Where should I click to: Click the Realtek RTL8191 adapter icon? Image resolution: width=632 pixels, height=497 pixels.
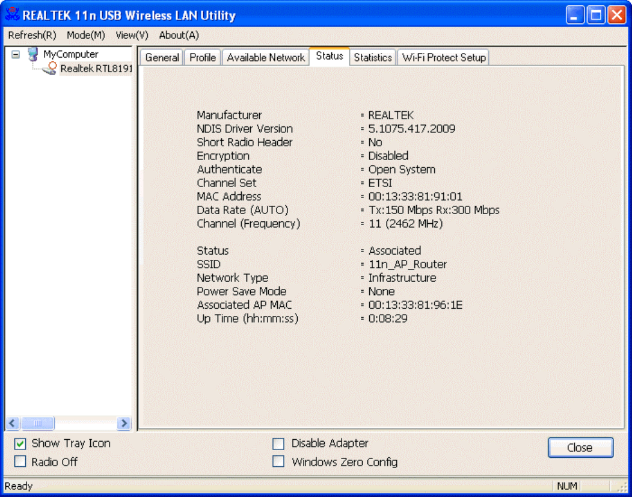tap(49, 69)
